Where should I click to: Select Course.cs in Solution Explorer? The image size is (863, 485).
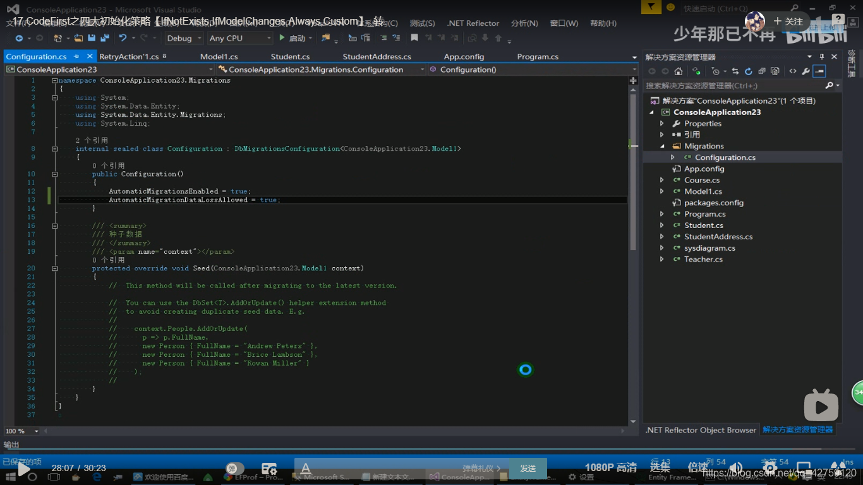tap(702, 180)
